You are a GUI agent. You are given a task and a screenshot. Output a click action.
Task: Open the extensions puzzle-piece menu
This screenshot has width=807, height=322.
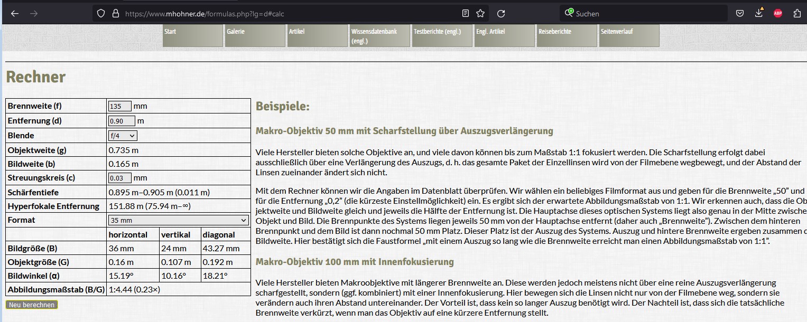(797, 14)
